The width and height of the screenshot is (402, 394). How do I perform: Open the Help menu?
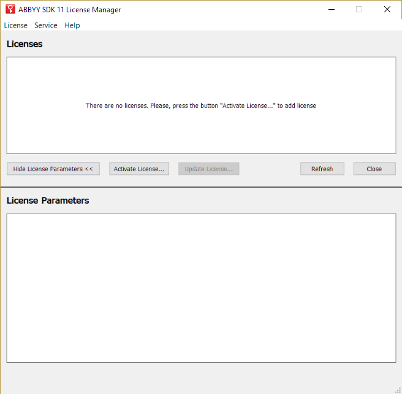(72, 25)
